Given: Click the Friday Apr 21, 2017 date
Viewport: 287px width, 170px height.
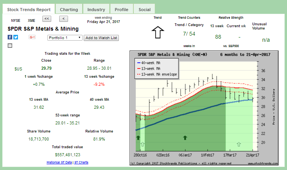Looking at the screenshot, I should [104, 22].
